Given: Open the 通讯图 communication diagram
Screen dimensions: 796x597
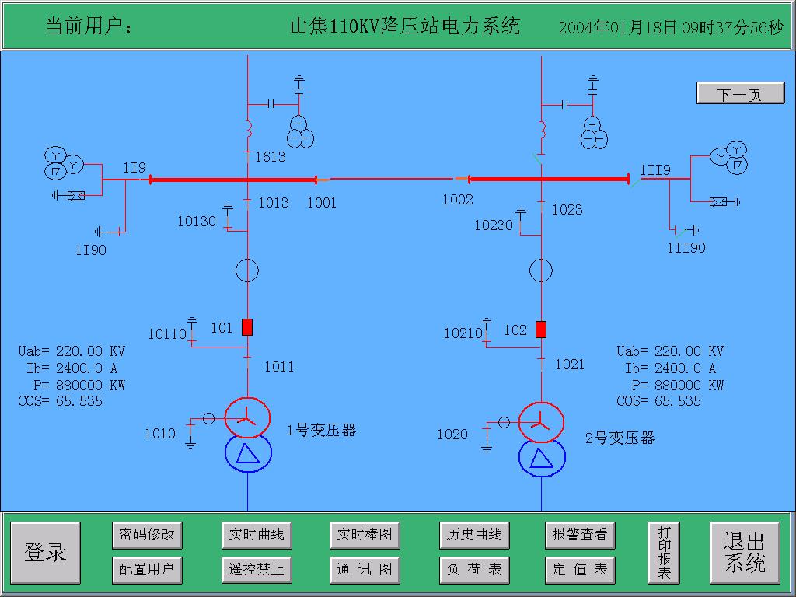Looking at the screenshot, I should (x=365, y=570).
